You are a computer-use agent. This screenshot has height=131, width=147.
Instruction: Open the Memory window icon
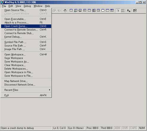tap(89, 10)
